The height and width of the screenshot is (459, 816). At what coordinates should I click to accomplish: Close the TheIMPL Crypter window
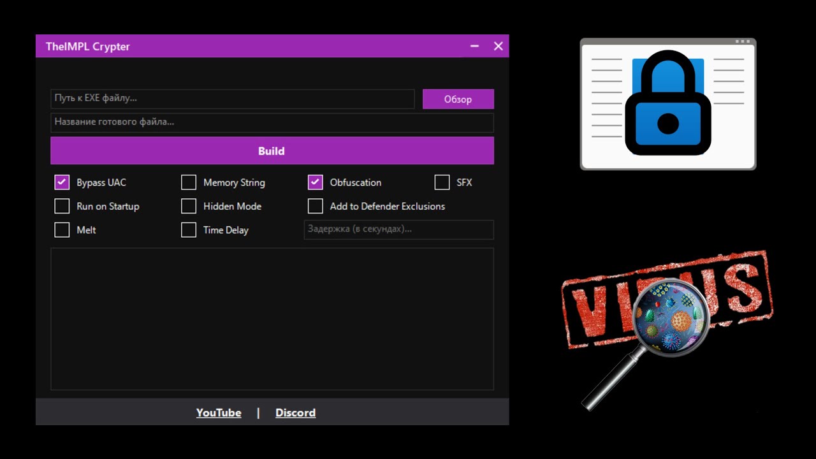click(x=499, y=46)
